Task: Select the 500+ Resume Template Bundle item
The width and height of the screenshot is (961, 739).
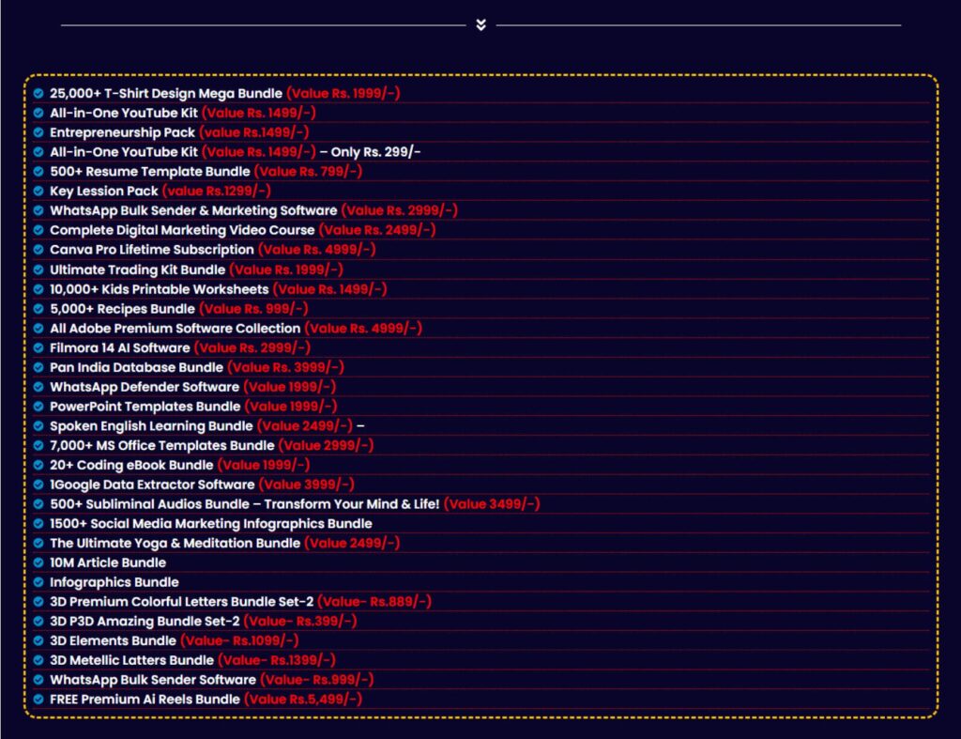Action: (x=150, y=172)
